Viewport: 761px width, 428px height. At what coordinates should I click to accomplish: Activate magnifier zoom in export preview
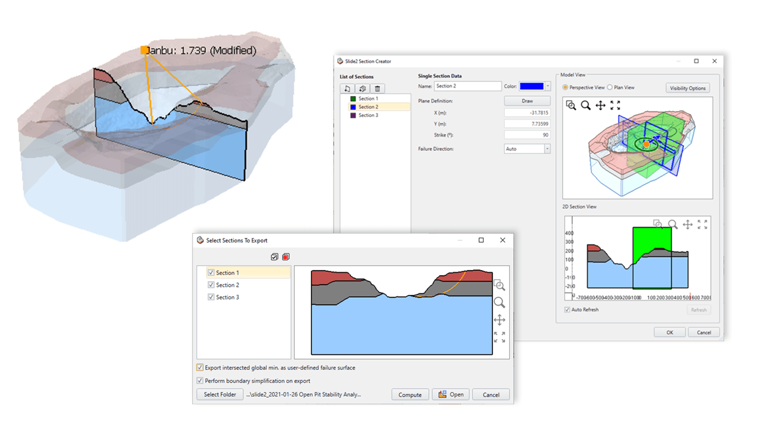tap(499, 303)
